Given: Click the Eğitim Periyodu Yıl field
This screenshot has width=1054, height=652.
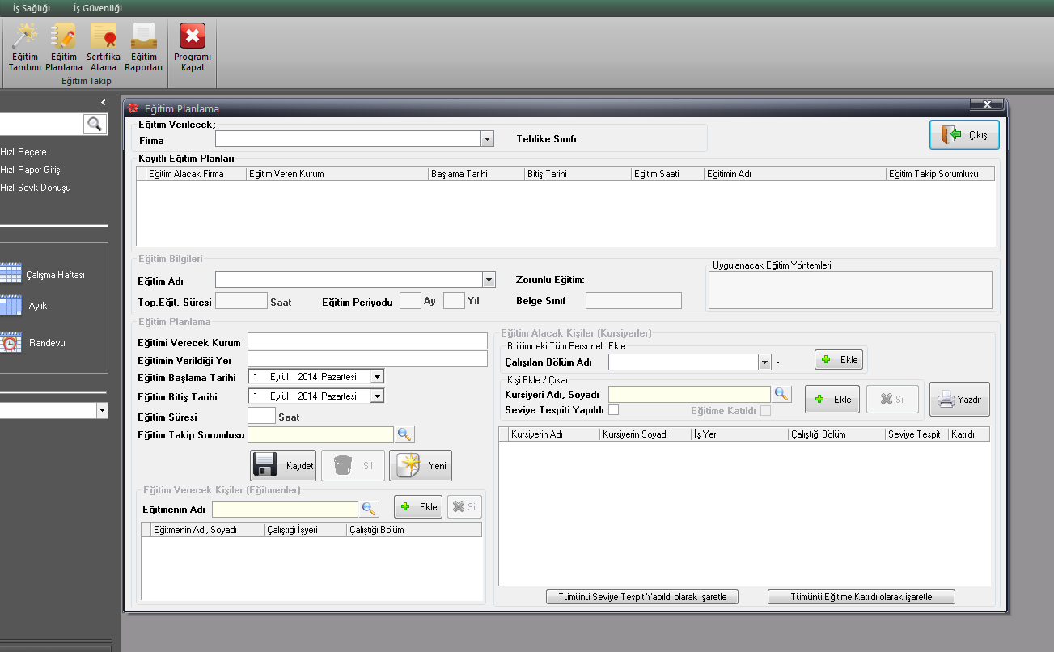Looking at the screenshot, I should coord(455,300).
